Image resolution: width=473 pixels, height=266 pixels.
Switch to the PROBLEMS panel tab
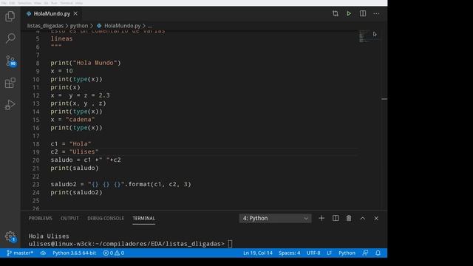pos(41,219)
